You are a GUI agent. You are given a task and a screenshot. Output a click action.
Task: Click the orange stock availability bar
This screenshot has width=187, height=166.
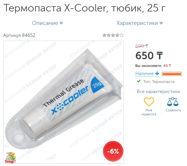(x=172, y=74)
